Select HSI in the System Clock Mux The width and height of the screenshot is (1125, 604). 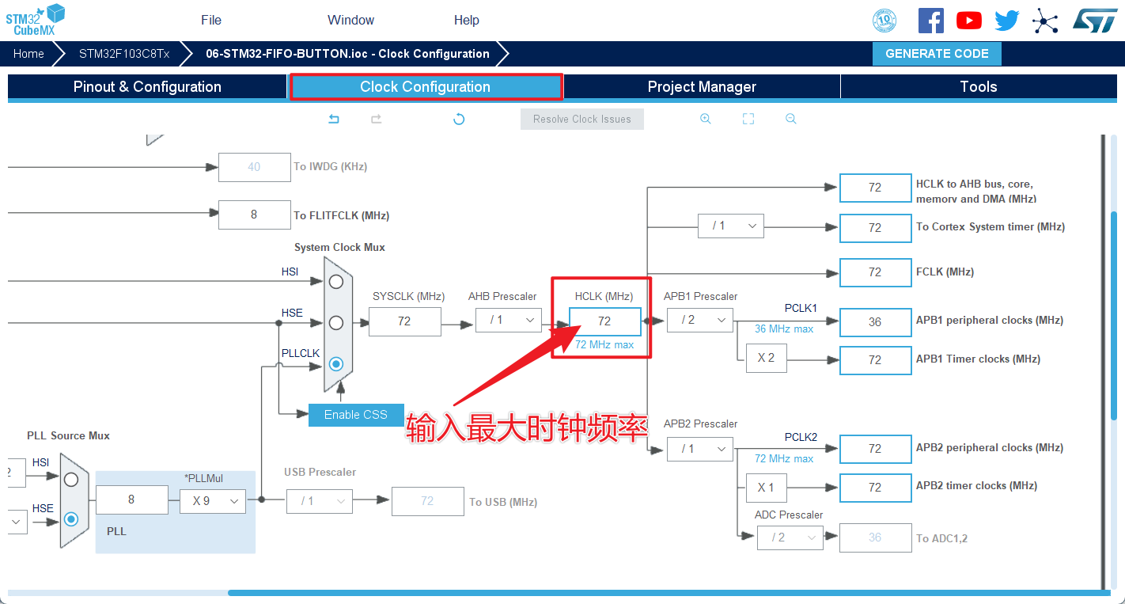point(335,280)
